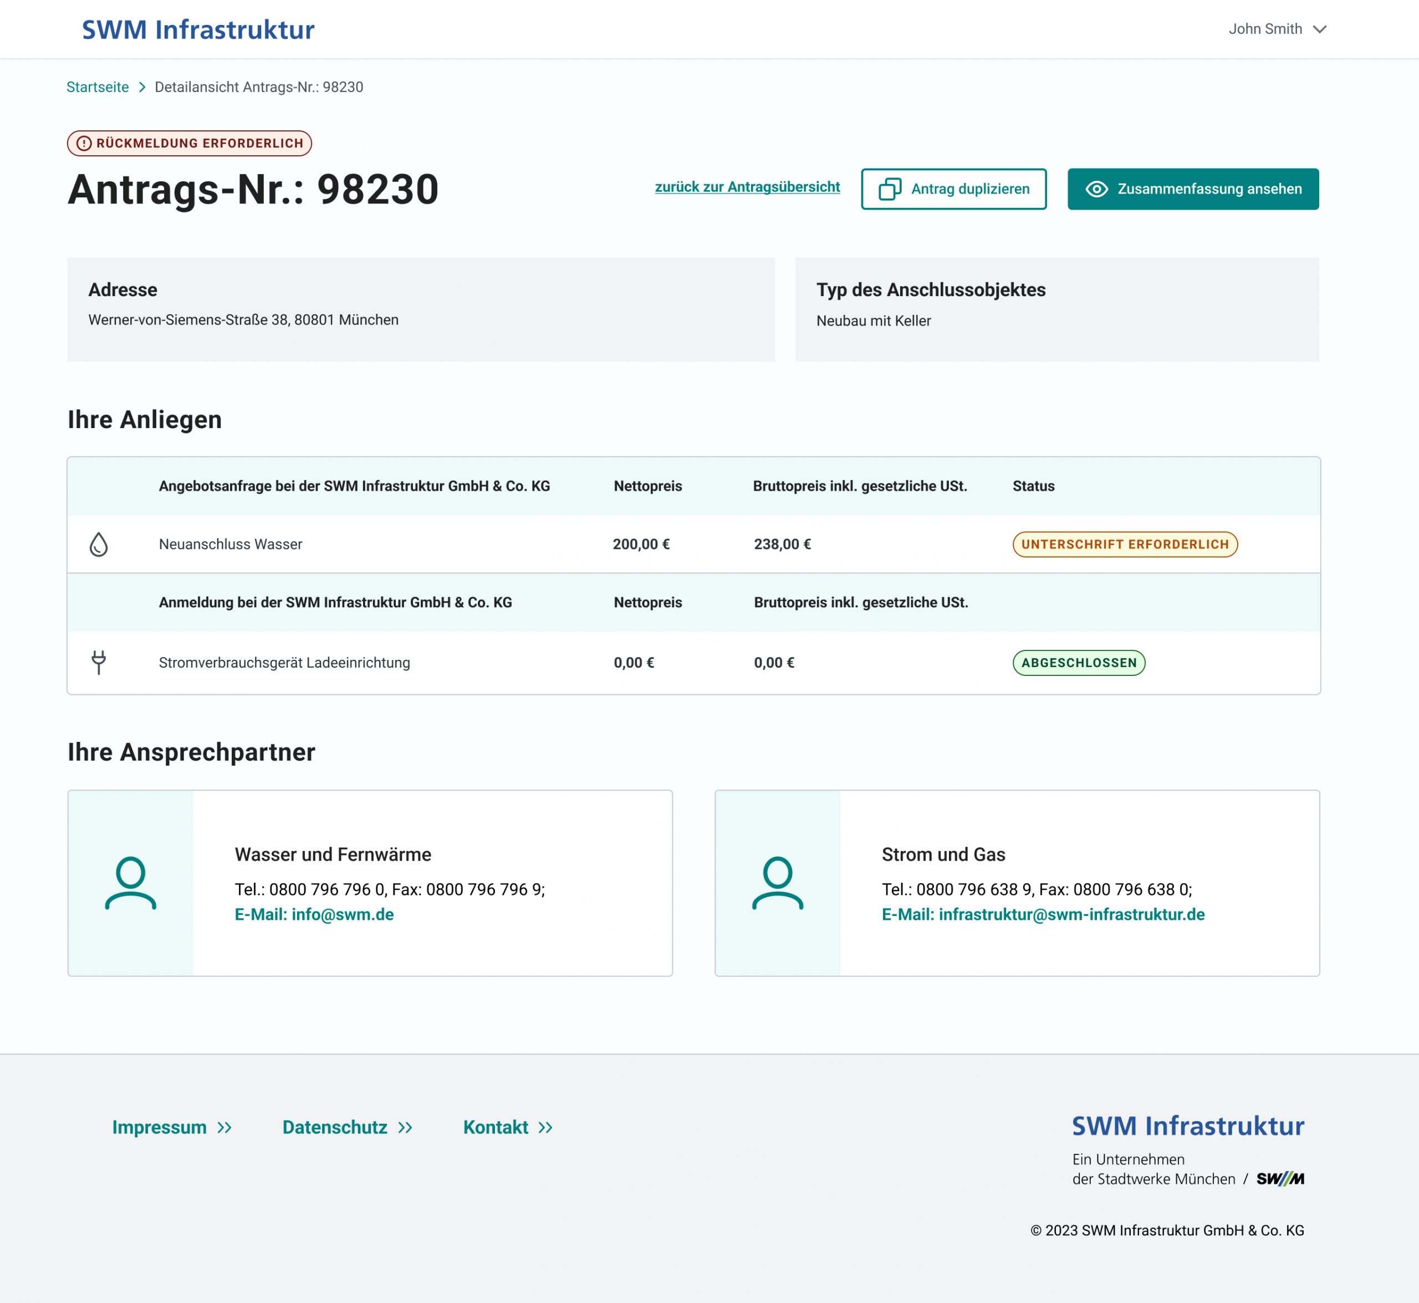
Task: Click the SWM Infrastruktur footer logo
Action: pos(1188,1126)
